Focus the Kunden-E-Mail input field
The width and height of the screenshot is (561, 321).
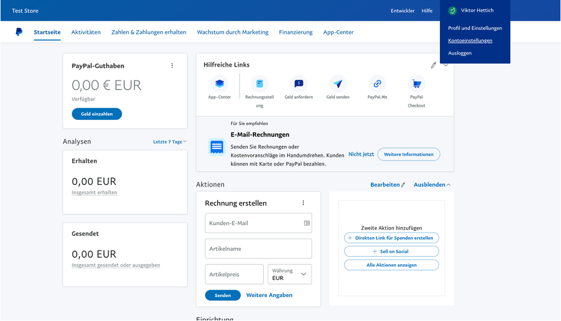[258, 223]
